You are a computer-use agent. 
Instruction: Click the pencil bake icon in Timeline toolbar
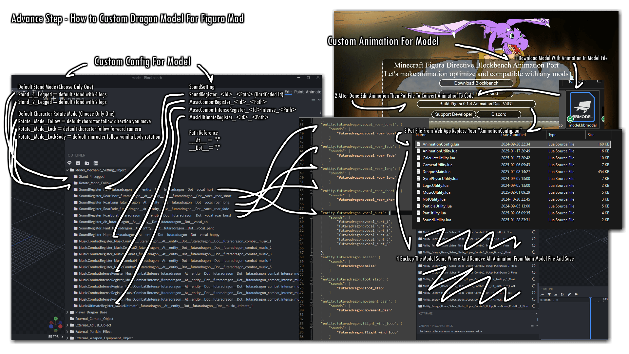(569, 294)
